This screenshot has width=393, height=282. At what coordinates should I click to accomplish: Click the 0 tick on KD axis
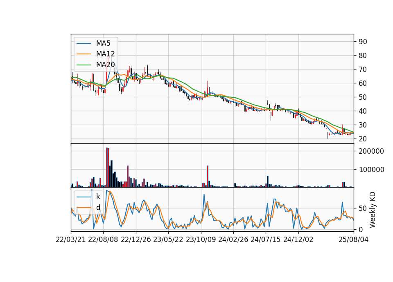point(361,229)
